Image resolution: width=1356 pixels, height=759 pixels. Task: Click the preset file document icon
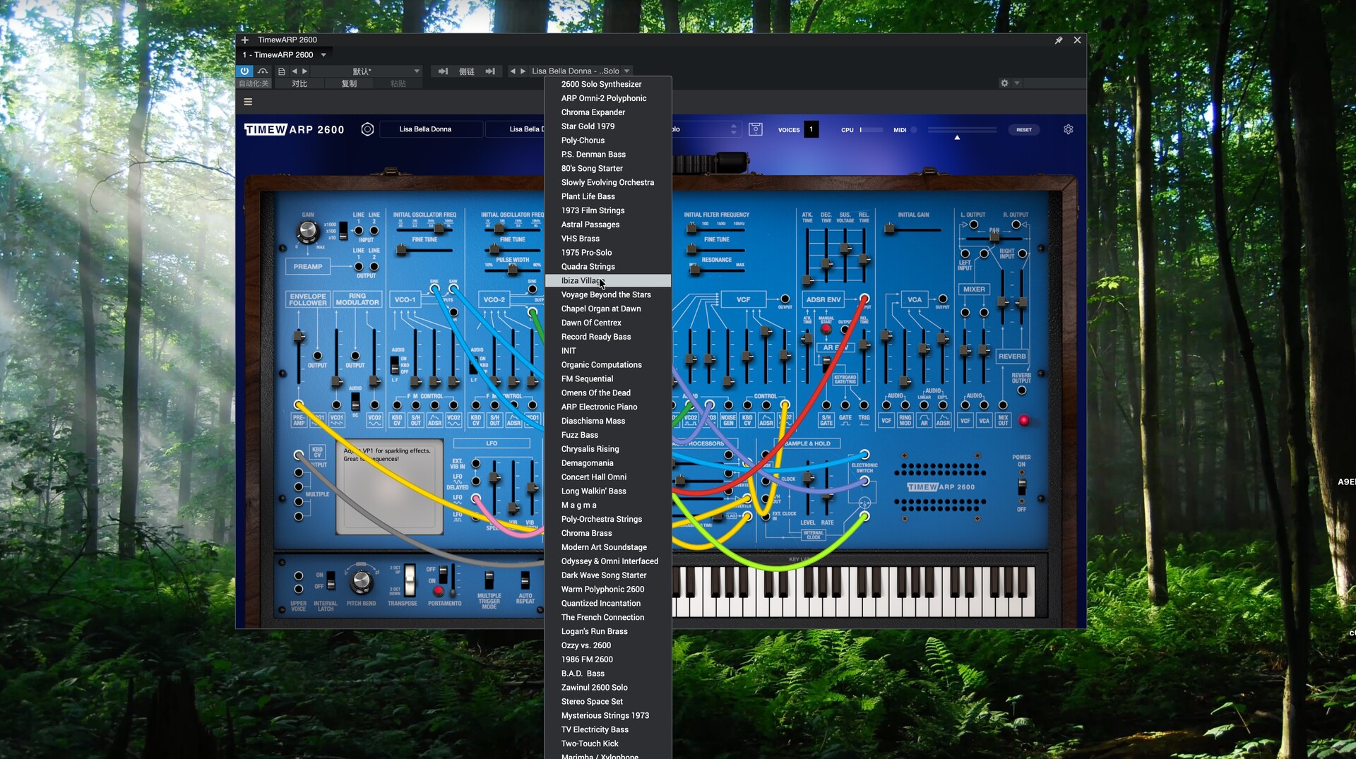click(x=282, y=71)
